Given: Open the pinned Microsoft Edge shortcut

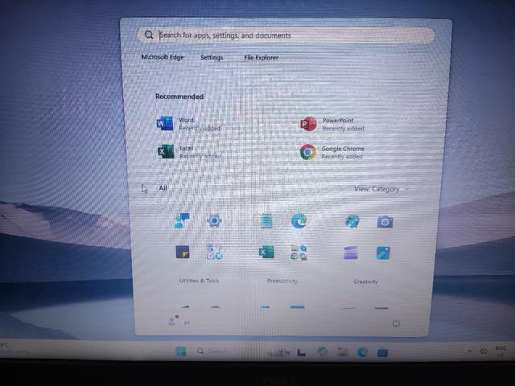Looking at the screenshot, I should pos(163,57).
